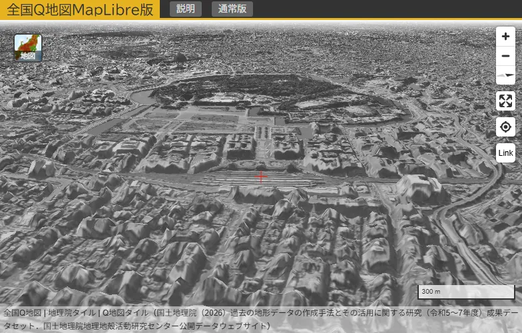
Task: Find my location with geolocate icon
Action: click(x=505, y=127)
